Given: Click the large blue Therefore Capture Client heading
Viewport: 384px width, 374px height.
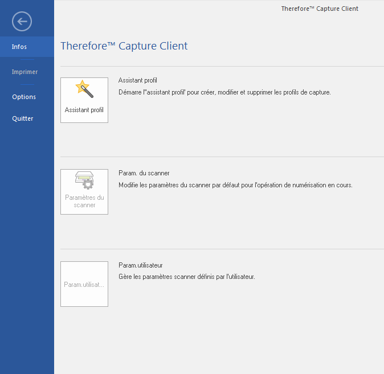Looking at the screenshot, I should [x=124, y=46].
